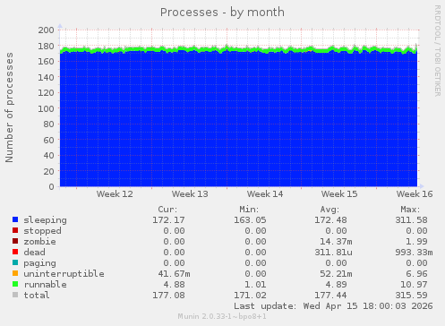Click the 'Avg:' column header
445x326 pixels.
pyautogui.click(x=329, y=210)
